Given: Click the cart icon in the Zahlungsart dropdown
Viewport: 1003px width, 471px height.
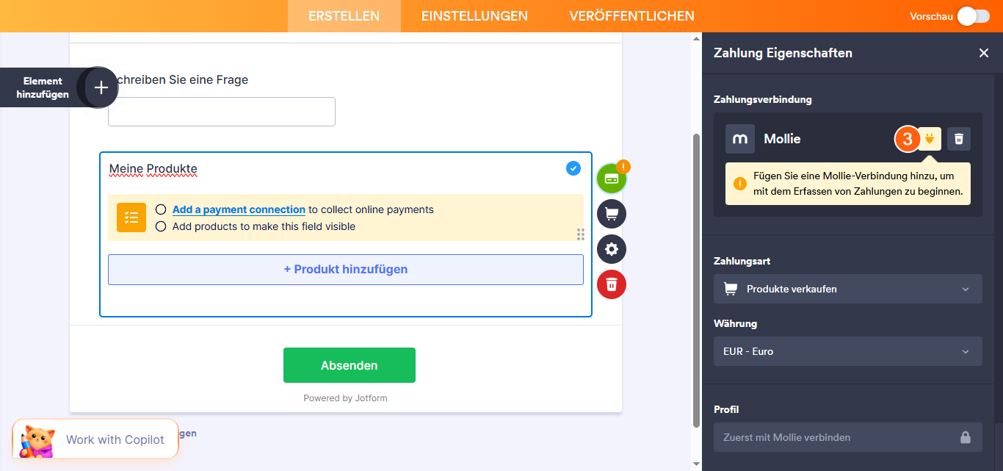Looking at the screenshot, I should (x=730, y=288).
